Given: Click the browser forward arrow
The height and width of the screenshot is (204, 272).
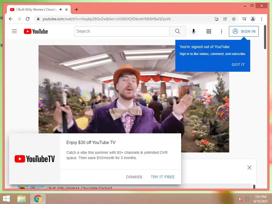Looking at the screenshot, I should 19,19.
